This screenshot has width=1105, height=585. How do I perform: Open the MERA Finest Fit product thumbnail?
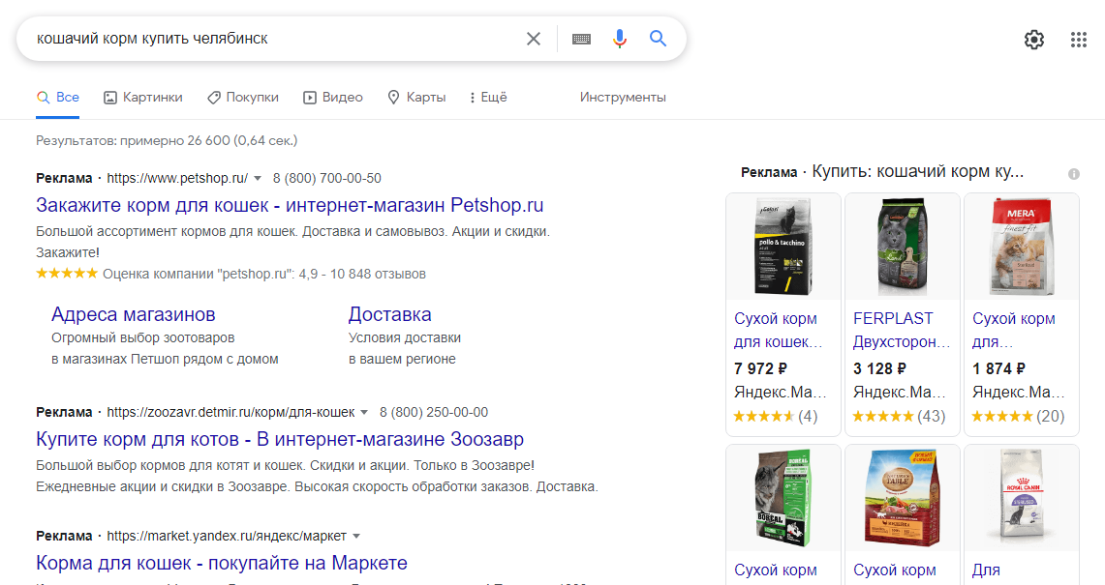[x=1020, y=245]
